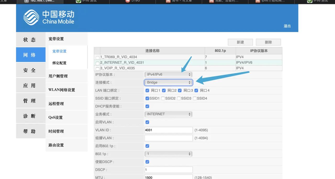The width and height of the screenshot is (335, 179).
Task: Toggle off the 启用VLAN checkbox
Action: (x=147, y=122)
